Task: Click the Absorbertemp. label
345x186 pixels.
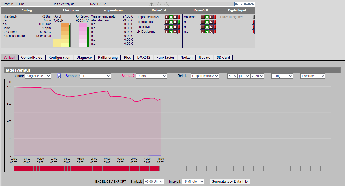Action: (101, 20)
